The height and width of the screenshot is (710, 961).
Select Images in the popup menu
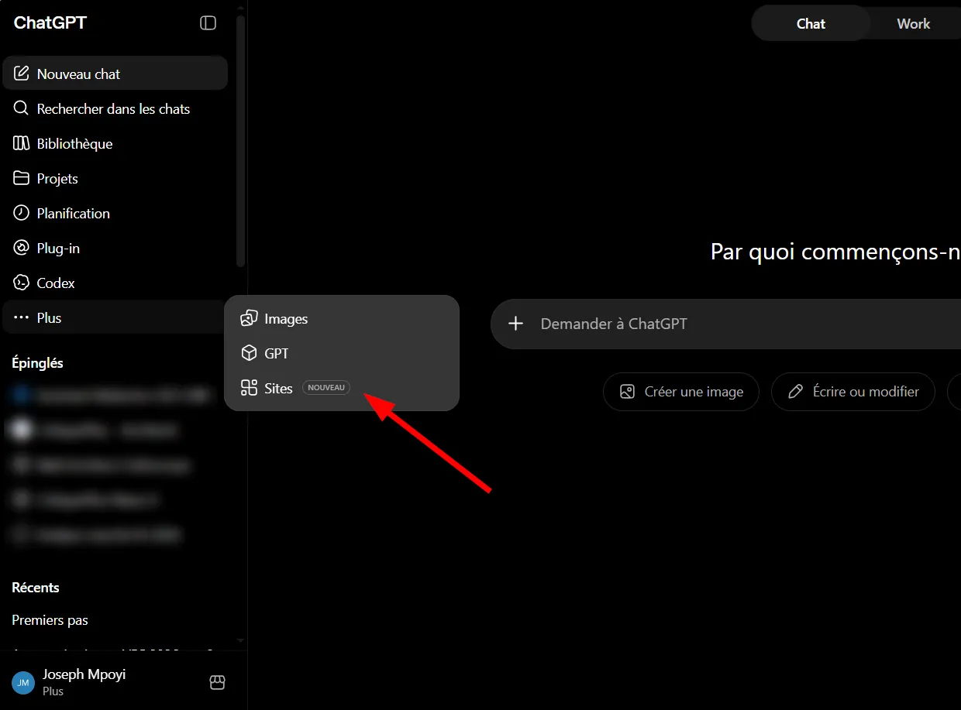[x=342, y=318]
